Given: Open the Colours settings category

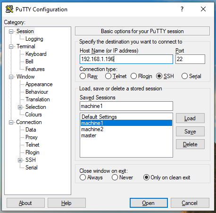Looking at the screenshot, I should point(33,115).
